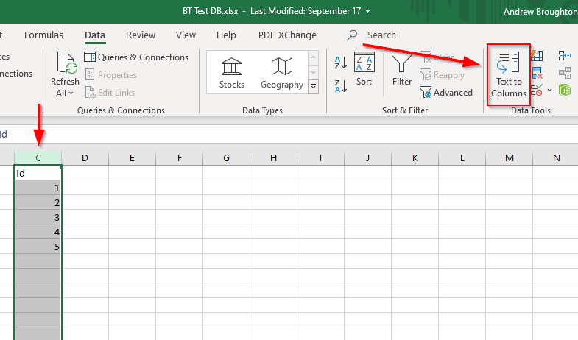Select the cell with value 5

tap(38, 247)
